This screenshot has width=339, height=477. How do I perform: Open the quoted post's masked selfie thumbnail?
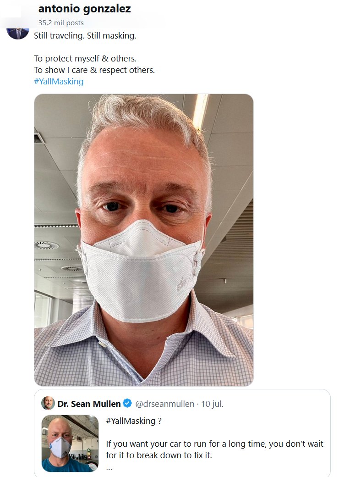tap(70, 443)
